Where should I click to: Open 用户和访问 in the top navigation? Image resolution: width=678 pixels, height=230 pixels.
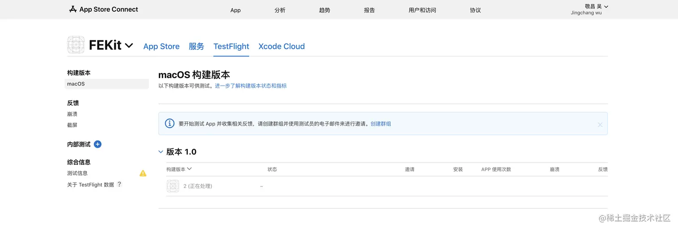pyautogui.click(x=422, y=10)
